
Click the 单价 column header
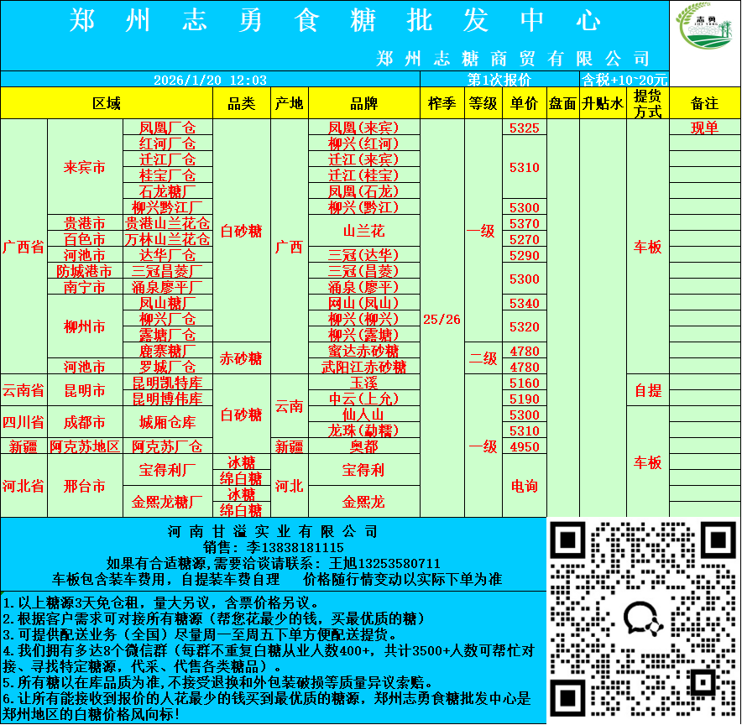coord(524,103)
